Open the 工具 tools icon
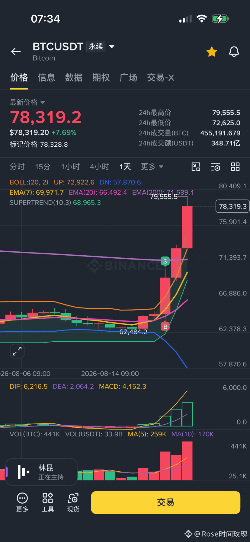The image size is (250, 542). pyautogui.click(x=48, y=502)
